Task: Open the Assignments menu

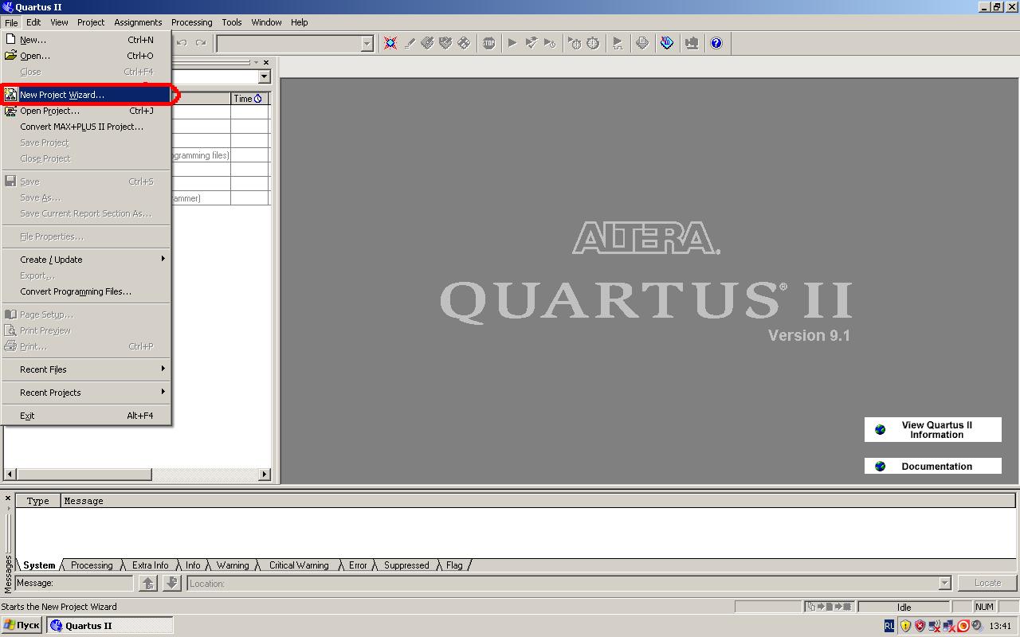Action: [x=138, y=22]
